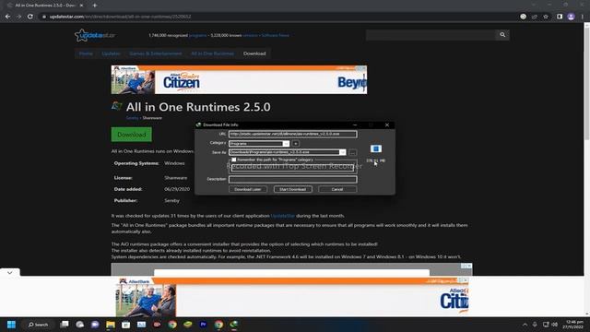Screen dimensions: 590x332
Task: Go back with the browser back arrow
Action: tap(8, 17)
